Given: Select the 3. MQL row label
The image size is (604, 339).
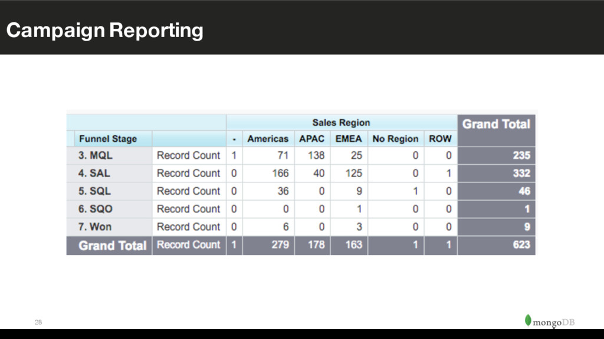Looking at the screenshot, I should click(96, 155).
